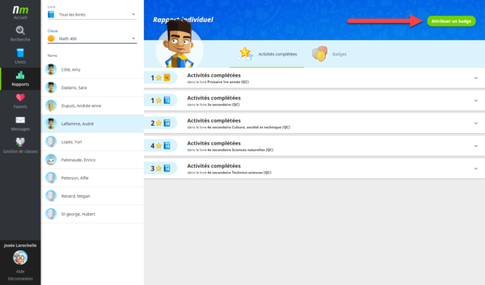
Task: Click the star icon of Activités complétées tab
Action: 246,54
